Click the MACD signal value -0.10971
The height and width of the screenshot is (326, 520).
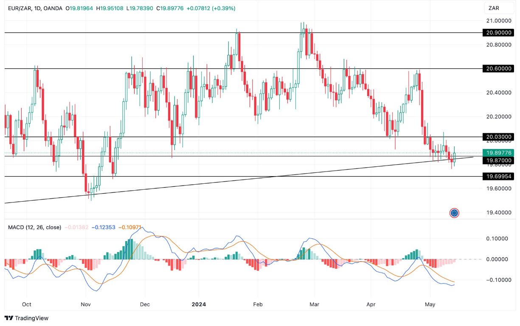[x=130, y=228]
